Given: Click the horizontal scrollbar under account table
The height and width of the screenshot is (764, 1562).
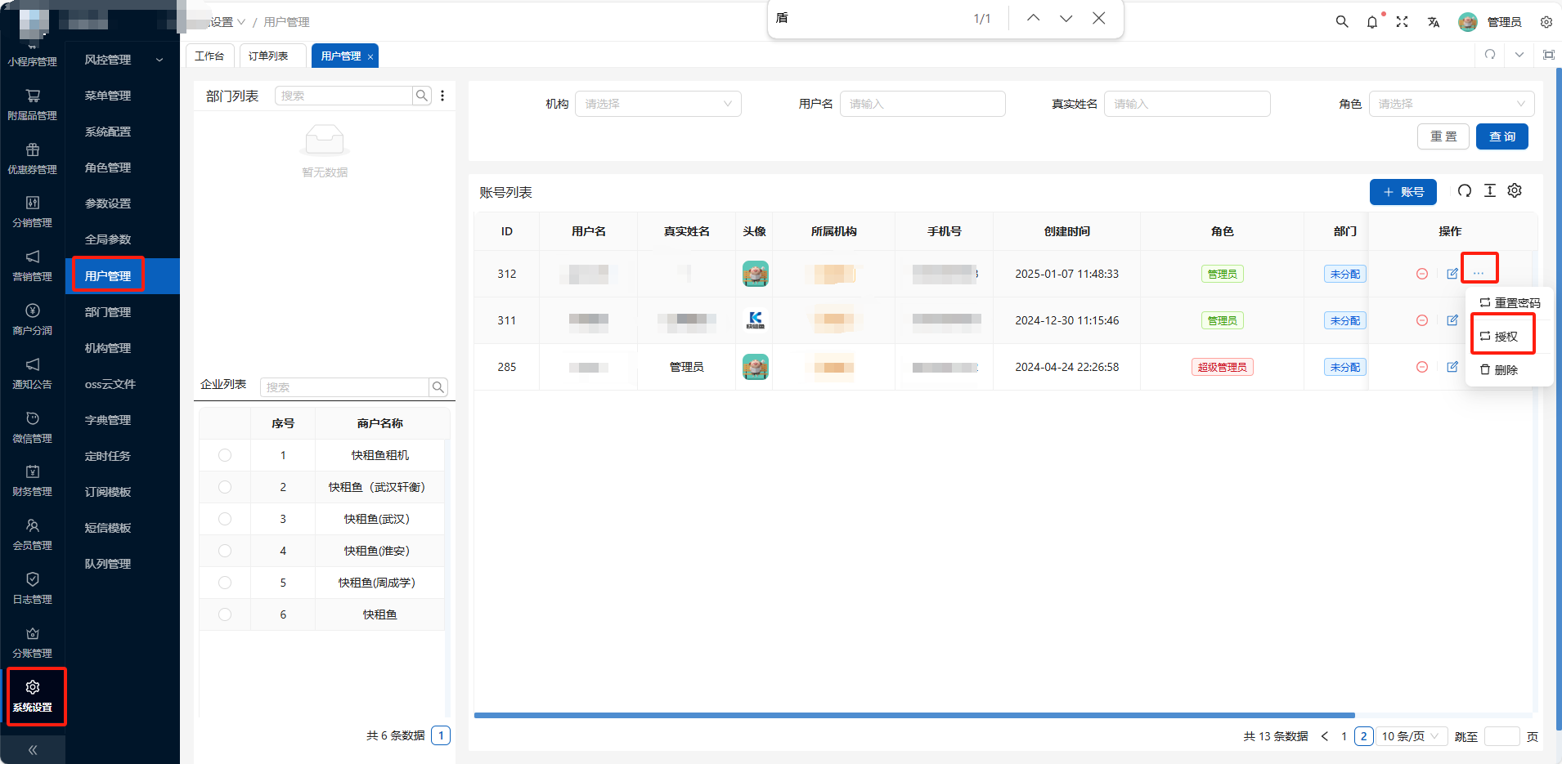Looking at the screenshot, I should 914,715.
